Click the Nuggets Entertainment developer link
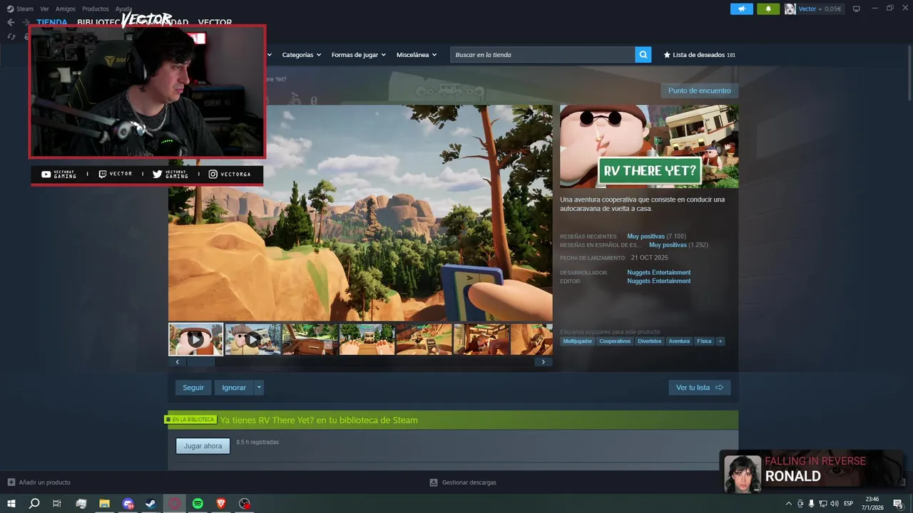This screenshot has width=913, height=513. (658, 272)
